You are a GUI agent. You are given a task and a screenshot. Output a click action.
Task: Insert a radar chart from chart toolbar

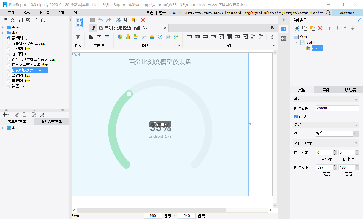coord(168,37)
